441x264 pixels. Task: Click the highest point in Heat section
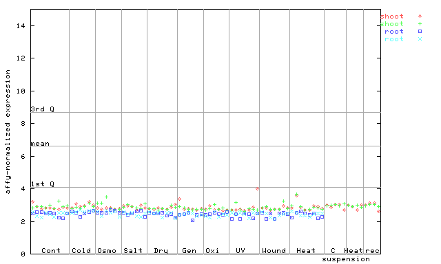[296, 194]
